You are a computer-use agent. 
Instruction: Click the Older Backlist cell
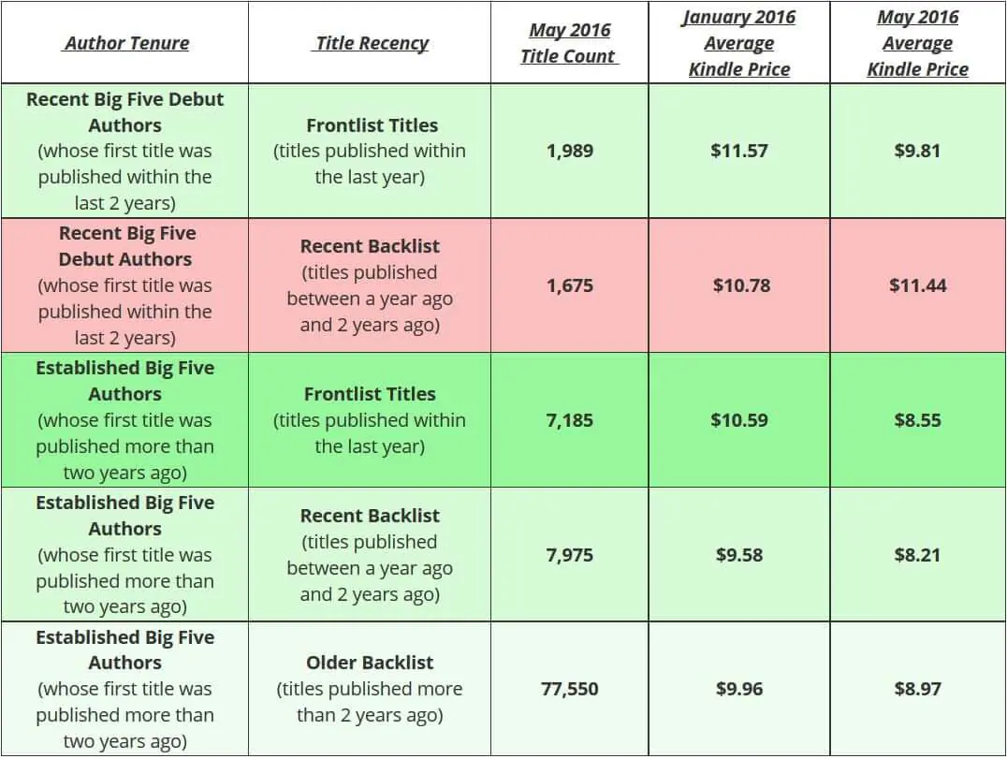tap(370, 689)
